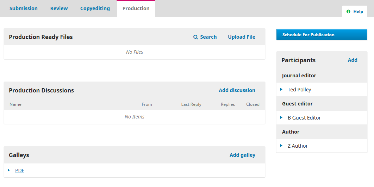Click Upload File in Production Ready Files
The image size is (374, 187).
click(x=242, y=37)
